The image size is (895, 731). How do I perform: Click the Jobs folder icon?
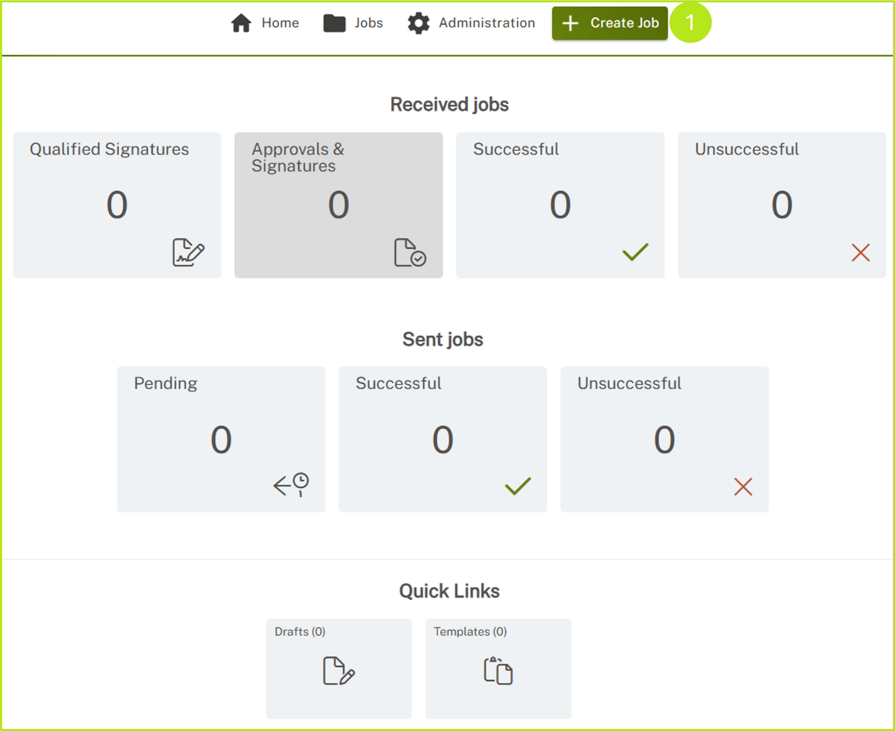tap(334, 23)
